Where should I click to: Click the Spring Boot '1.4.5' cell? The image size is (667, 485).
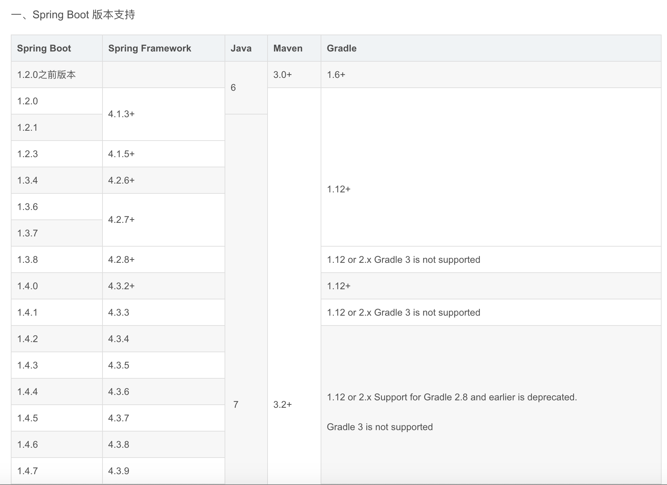57,418
